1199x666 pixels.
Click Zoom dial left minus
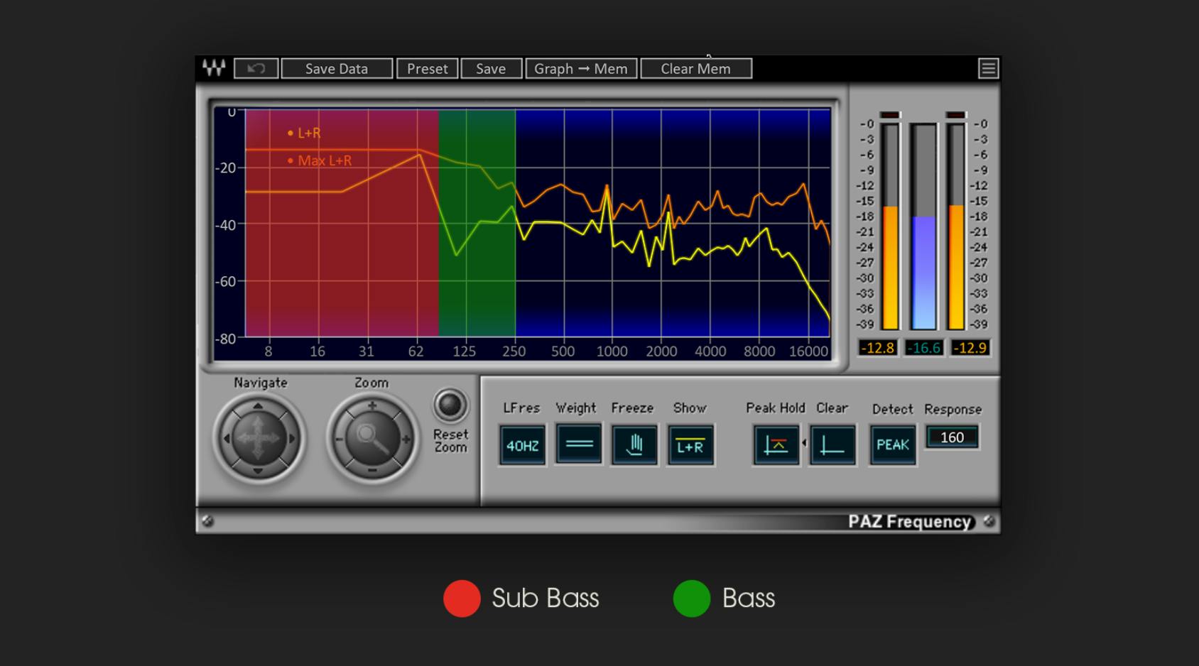[340, 440]
